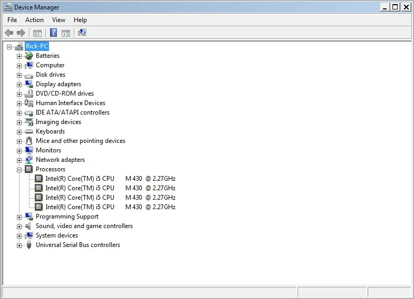Click the Human Interface Devices icon

click(x=29, y=103)
